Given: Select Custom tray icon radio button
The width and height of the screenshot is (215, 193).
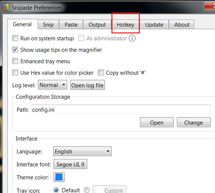Looking at the screenshot, I should (87, 190).
